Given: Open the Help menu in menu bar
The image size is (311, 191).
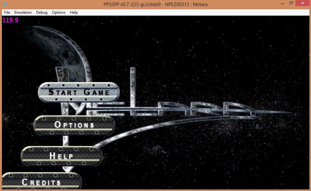Looking at the screenshot, I should click(x=74, y=12).
